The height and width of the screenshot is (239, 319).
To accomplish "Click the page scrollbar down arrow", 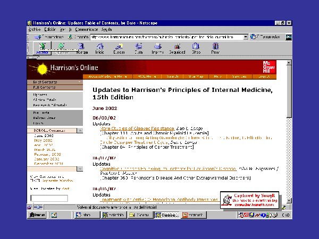I will 289,201.
